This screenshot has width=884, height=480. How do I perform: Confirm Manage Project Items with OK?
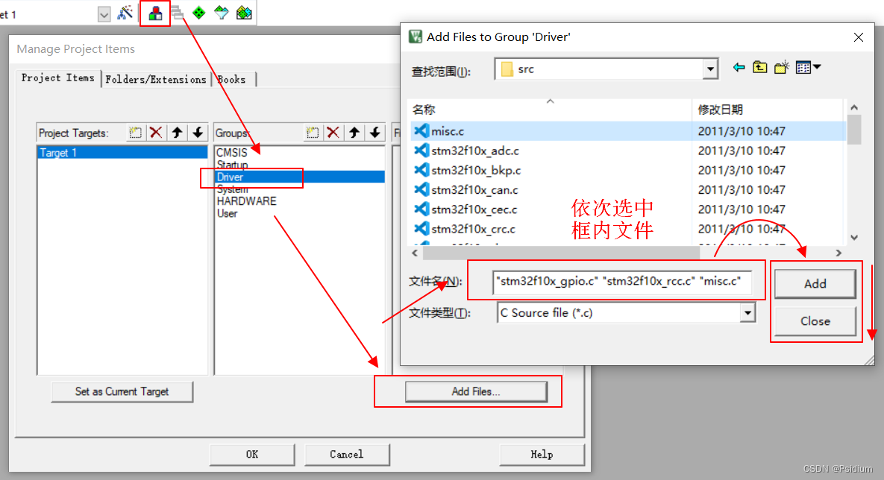[x=252, y=455]
